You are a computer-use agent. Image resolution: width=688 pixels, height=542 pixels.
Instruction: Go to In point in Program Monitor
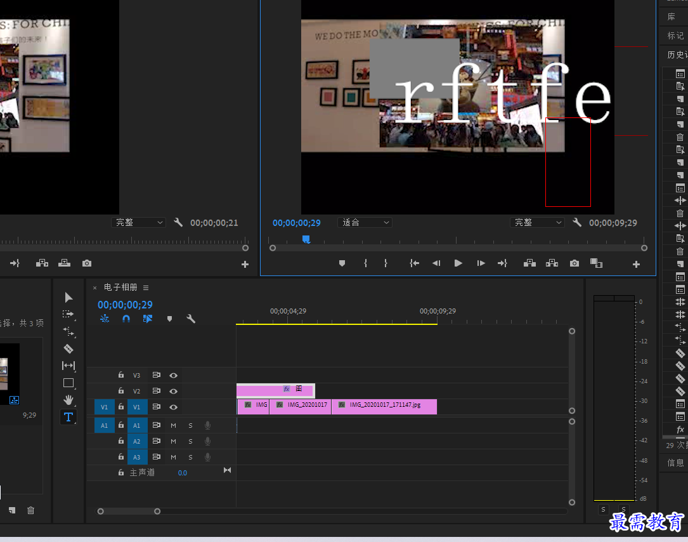[x=414, y=263]
